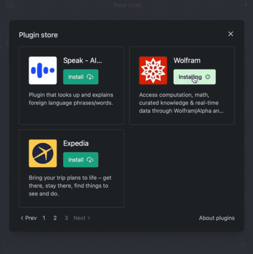Click the Expedia plugin name
This screenshot has width=253, height=254.
pyautogui.click(x=76, y=144)
